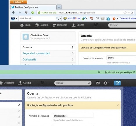Image resolution: width=136 pixels, height=126 pixels.
Task: Click the chain link toolbar icon
Action: [84, 19]
